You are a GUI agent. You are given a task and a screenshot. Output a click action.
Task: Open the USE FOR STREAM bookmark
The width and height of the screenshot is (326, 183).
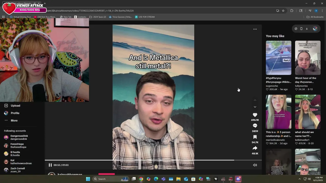tap(145, 17)
